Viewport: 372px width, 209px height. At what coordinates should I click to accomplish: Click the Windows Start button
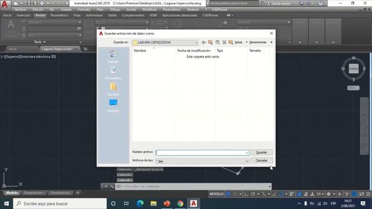[6, 204]
